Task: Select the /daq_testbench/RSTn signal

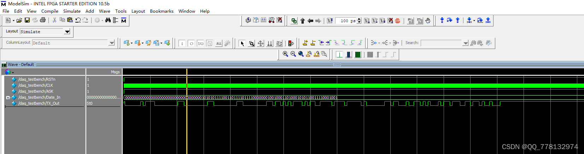Action: [37, 79]
